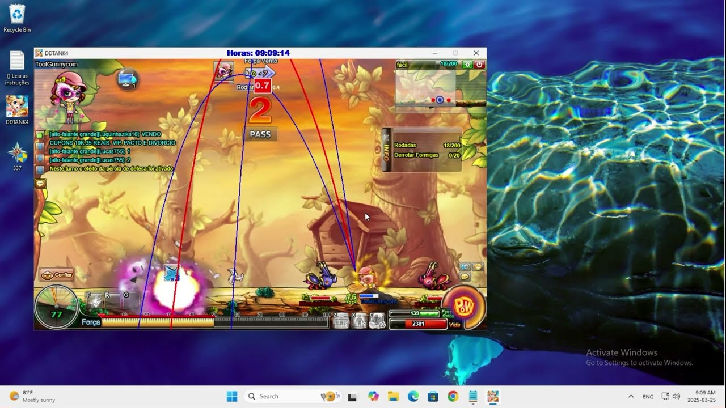Click the blue ant enemy

(x=320, y=276)
